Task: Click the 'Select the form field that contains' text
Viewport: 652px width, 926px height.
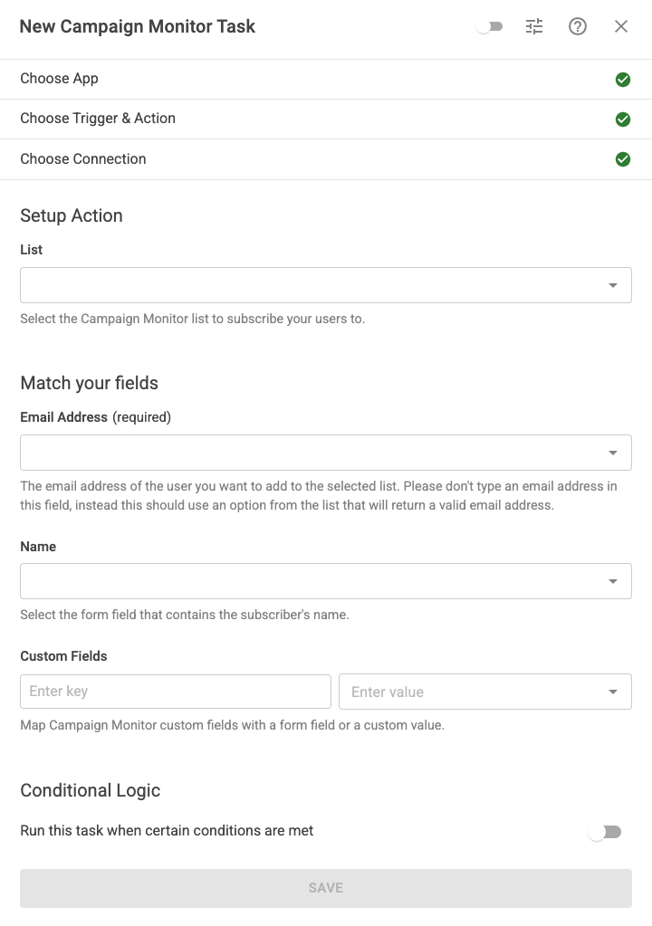Action: [x=185, y=615]
